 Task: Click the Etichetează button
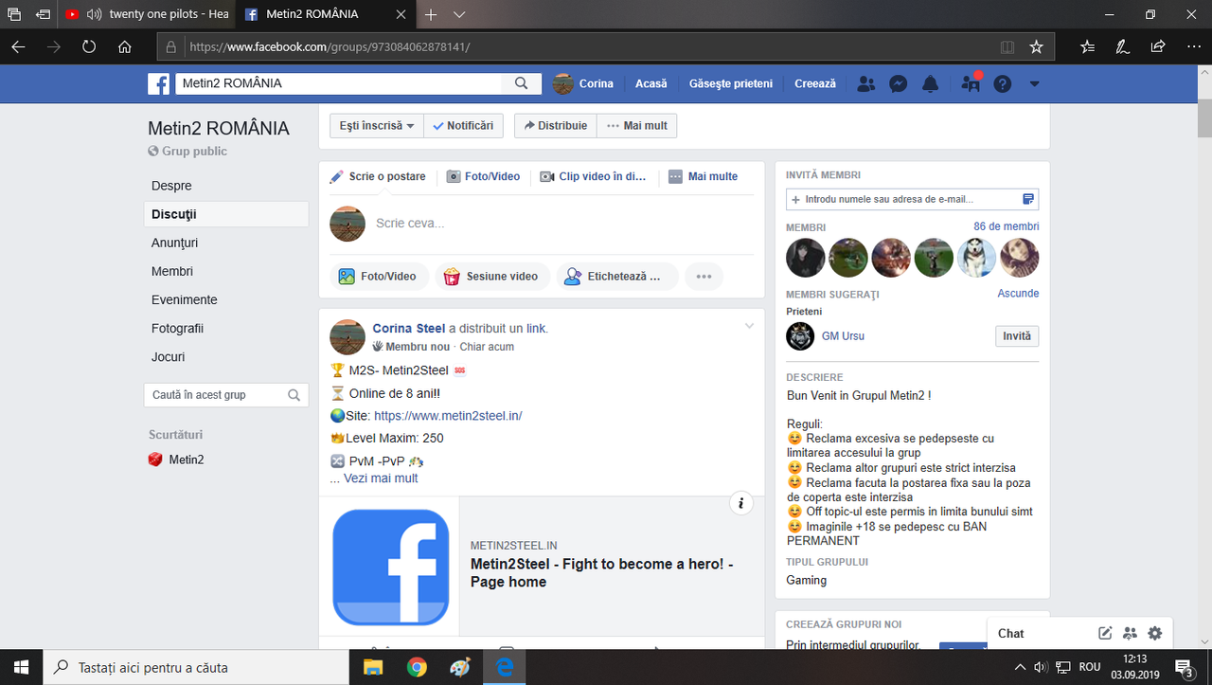[617, 277]
